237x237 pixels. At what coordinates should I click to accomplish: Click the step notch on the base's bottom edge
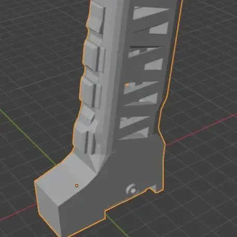[x=105, y=214]
